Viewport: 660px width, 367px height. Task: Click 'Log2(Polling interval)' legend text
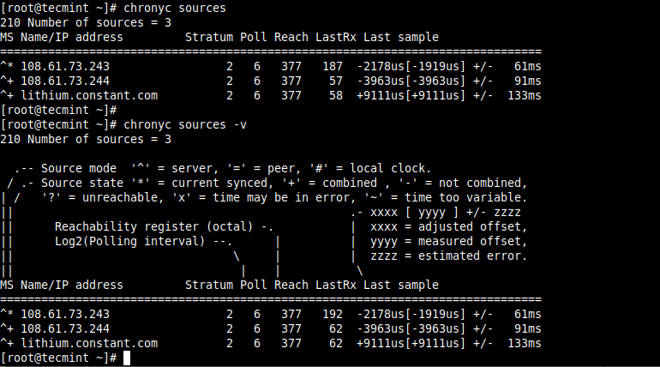click(129, 242)
